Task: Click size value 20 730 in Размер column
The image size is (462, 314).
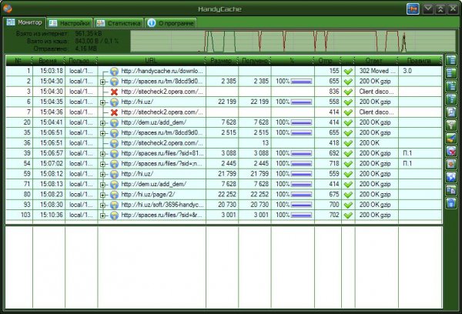Action: 227,205
